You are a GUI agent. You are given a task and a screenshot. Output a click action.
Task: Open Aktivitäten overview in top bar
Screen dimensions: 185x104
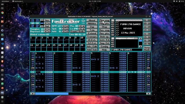[5, 1]
